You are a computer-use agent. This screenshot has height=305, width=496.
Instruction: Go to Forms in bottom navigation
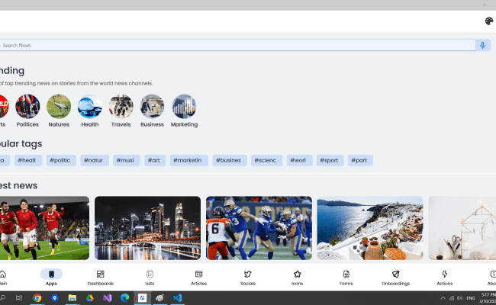(346, 278)
